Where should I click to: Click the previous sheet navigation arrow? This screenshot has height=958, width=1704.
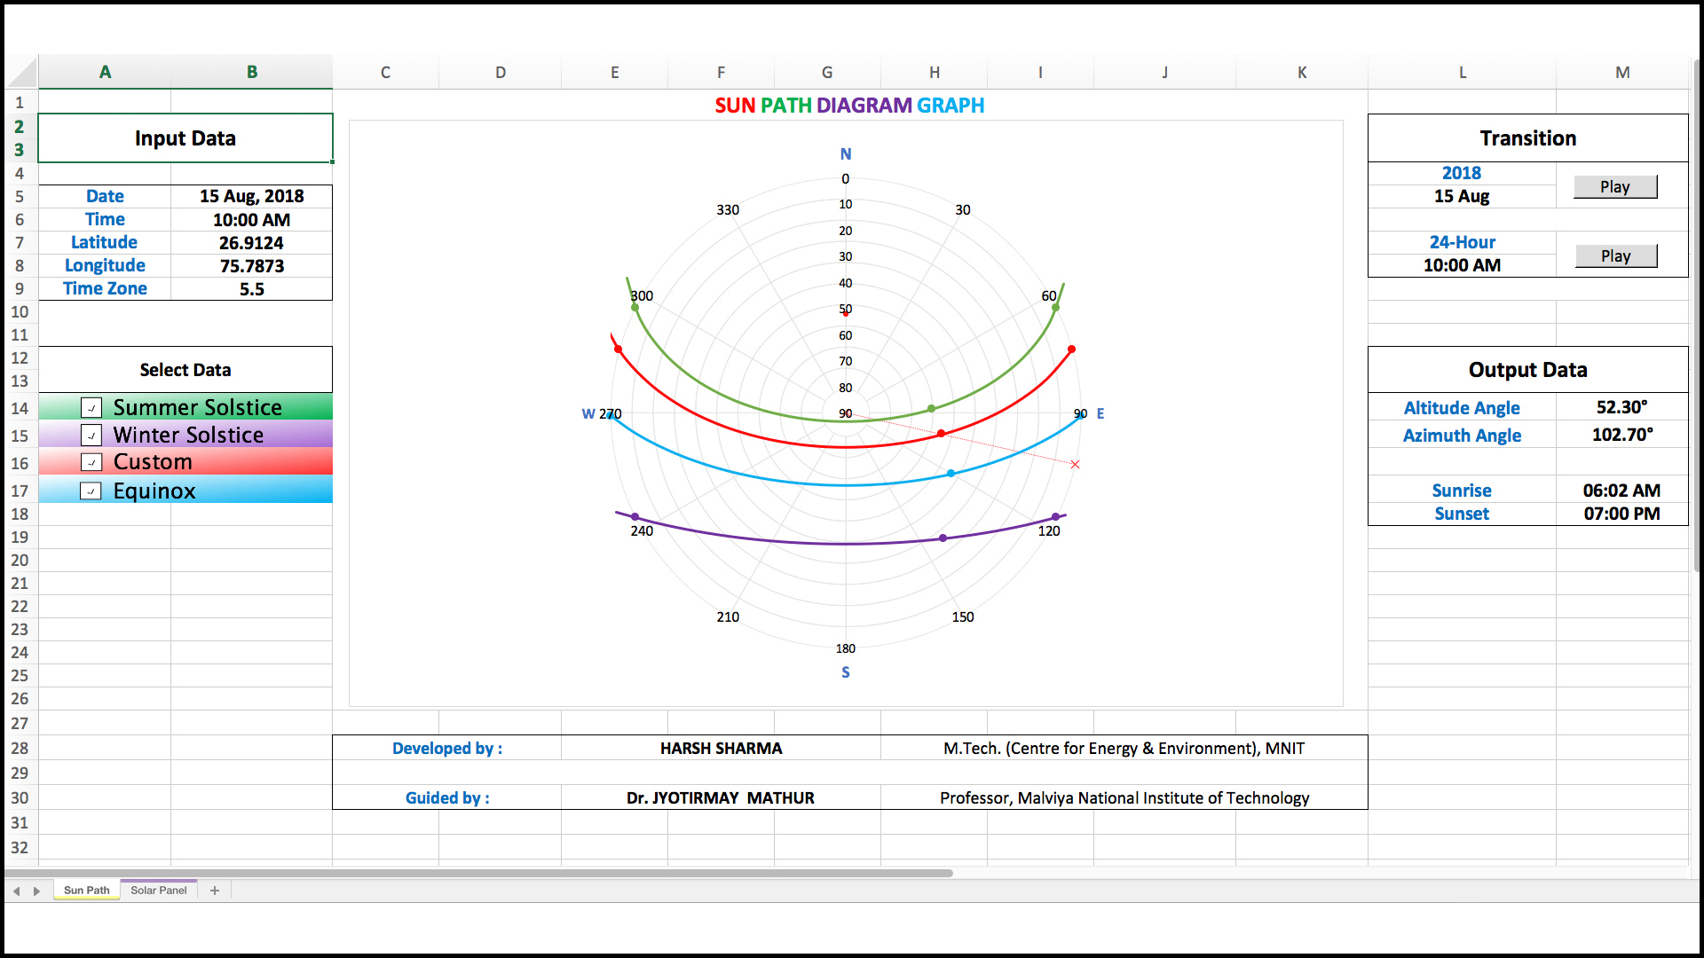17,891
